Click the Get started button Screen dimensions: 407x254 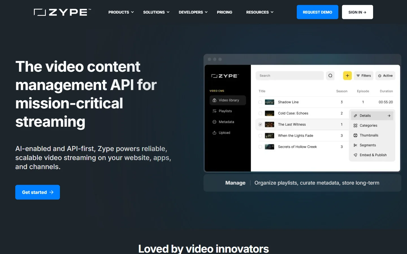[38, 192]
